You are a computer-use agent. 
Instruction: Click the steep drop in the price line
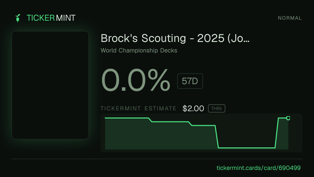(217, 137)
